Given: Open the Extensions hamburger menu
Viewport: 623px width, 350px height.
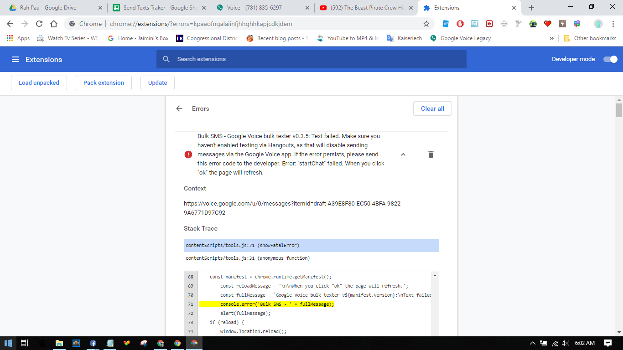Looking at the screenshot, I should [x=16, y=59].
